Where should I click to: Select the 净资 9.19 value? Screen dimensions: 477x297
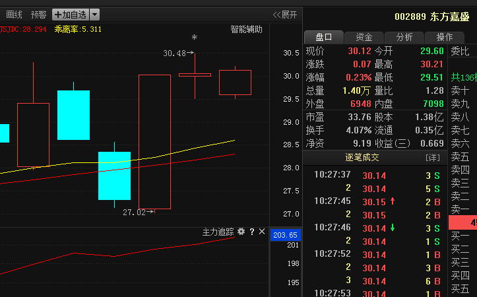(x=362, y=143)
